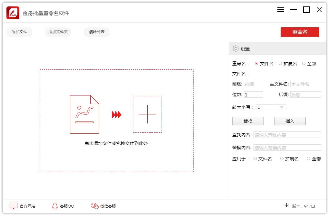This screenshot has height=216, width=329.
Task: Open the hamburger menu
Action: pos(280,10)
